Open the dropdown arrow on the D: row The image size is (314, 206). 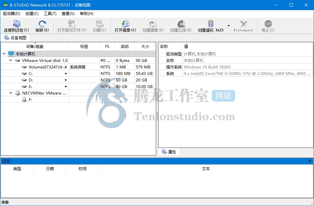click(x=66, y=80)
